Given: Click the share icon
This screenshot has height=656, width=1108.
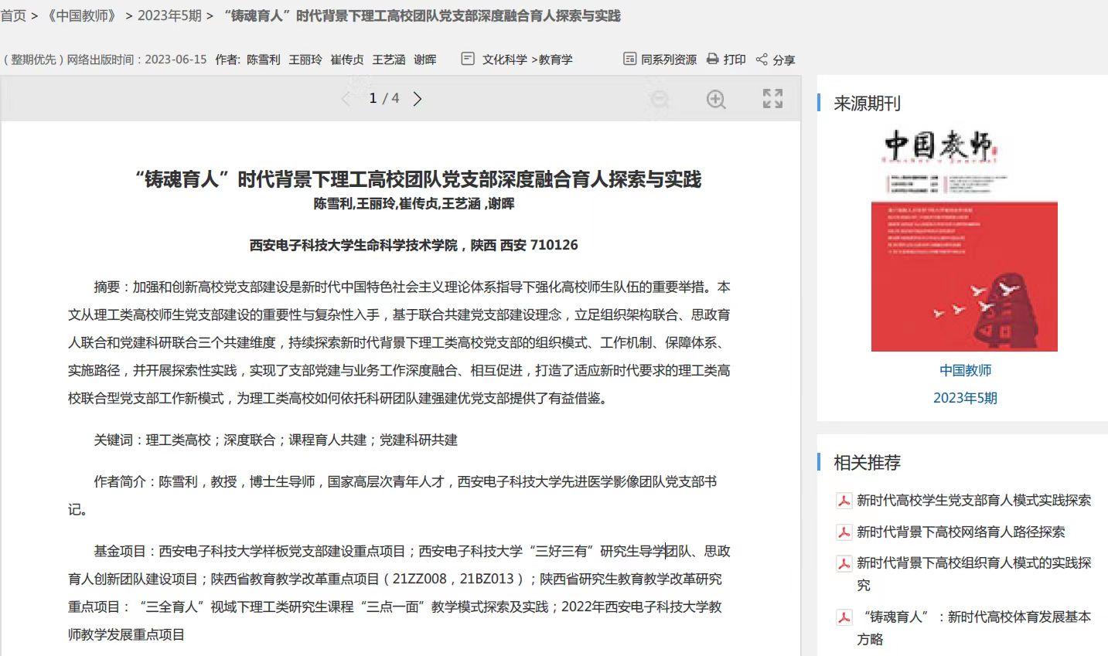Looking at the screenshot, I should [x=762, y=59].
